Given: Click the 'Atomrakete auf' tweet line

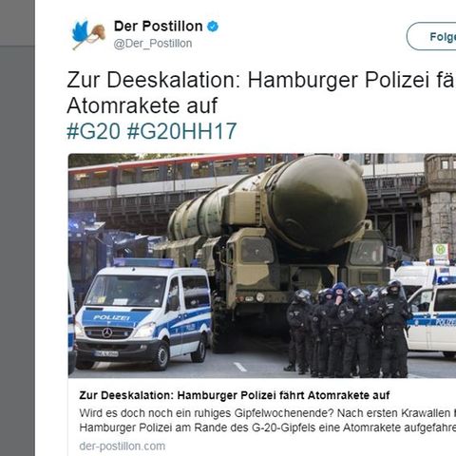Looking at the screenshot, I should pyautogui.click(x=142, y=105).
